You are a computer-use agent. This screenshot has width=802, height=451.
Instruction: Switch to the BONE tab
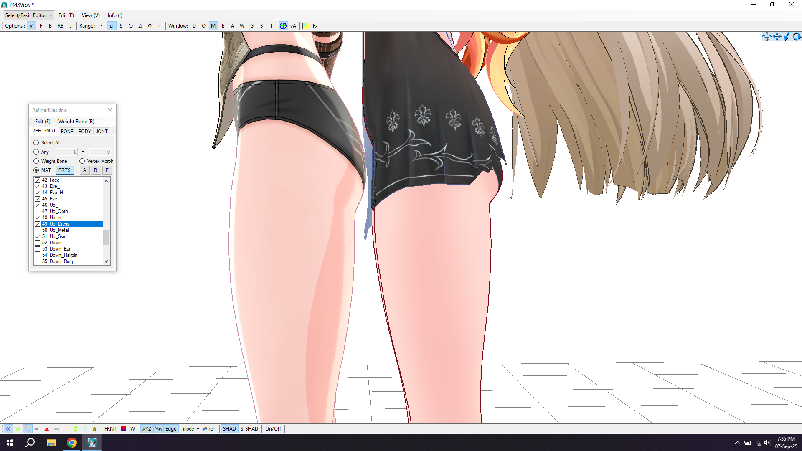pyautogui.click(x=67, y=131)
